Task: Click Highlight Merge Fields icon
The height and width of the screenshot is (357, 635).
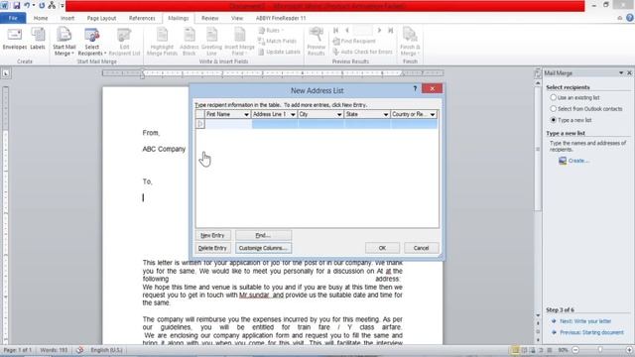Action: [162, 42]
